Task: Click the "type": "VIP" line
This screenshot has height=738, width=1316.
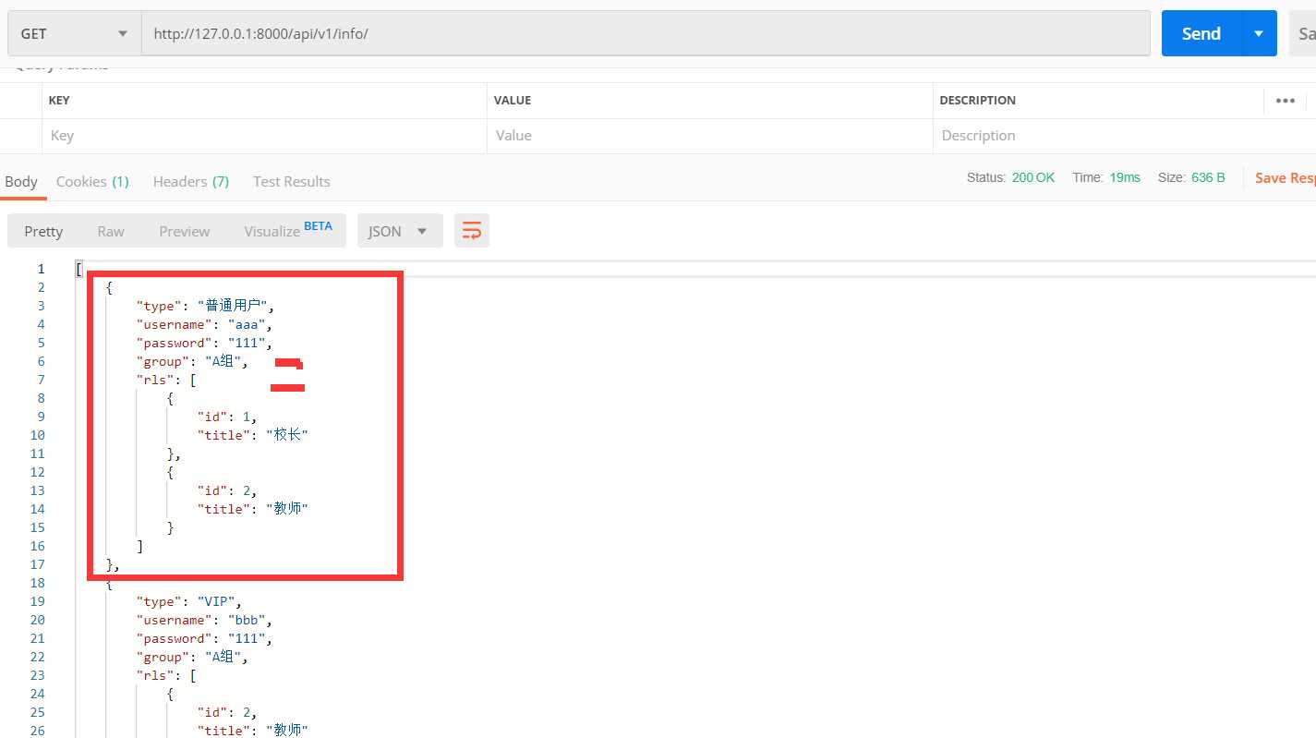Action: (x=189, y=601)
